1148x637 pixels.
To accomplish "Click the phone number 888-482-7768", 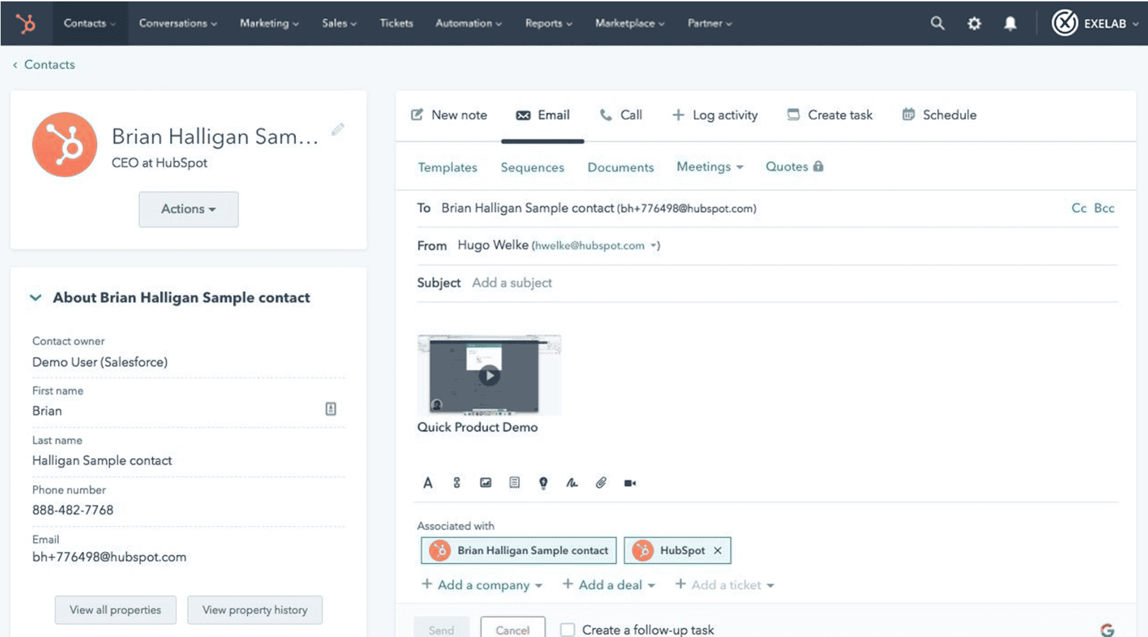I will 72,510.
